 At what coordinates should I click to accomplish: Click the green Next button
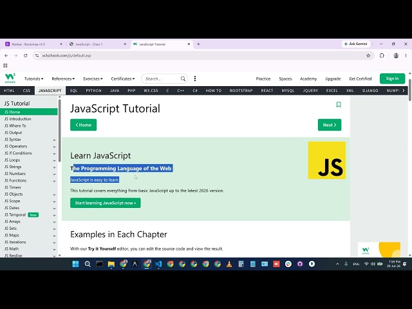(x=330, y=125)
